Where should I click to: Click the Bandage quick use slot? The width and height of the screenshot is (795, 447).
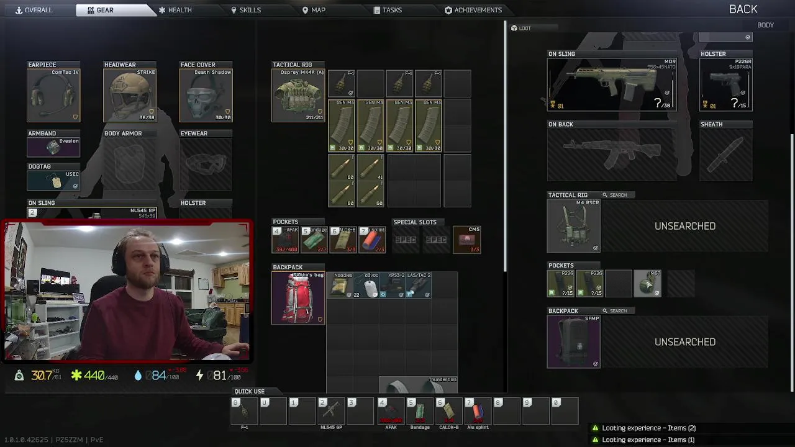[x=420, y=411]
